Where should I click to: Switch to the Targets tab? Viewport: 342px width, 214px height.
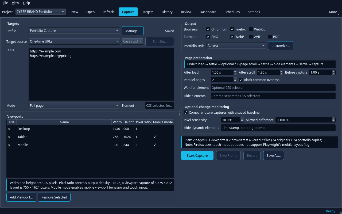[148, 12]
